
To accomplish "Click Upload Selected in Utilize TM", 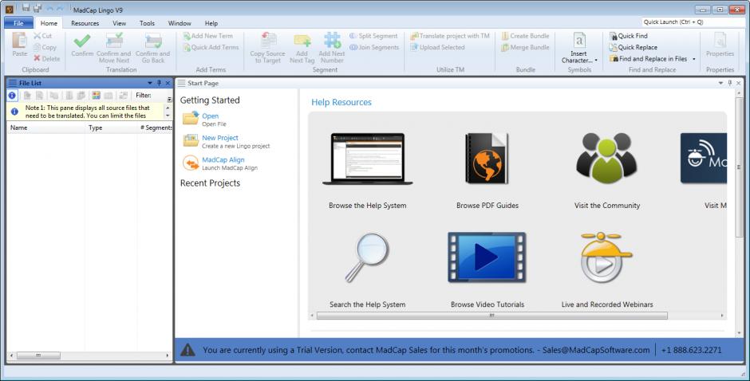I will tap(438, 47).
